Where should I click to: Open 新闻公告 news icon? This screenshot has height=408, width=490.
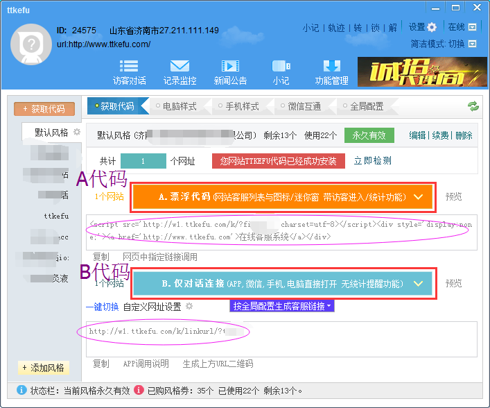[230, 66]
